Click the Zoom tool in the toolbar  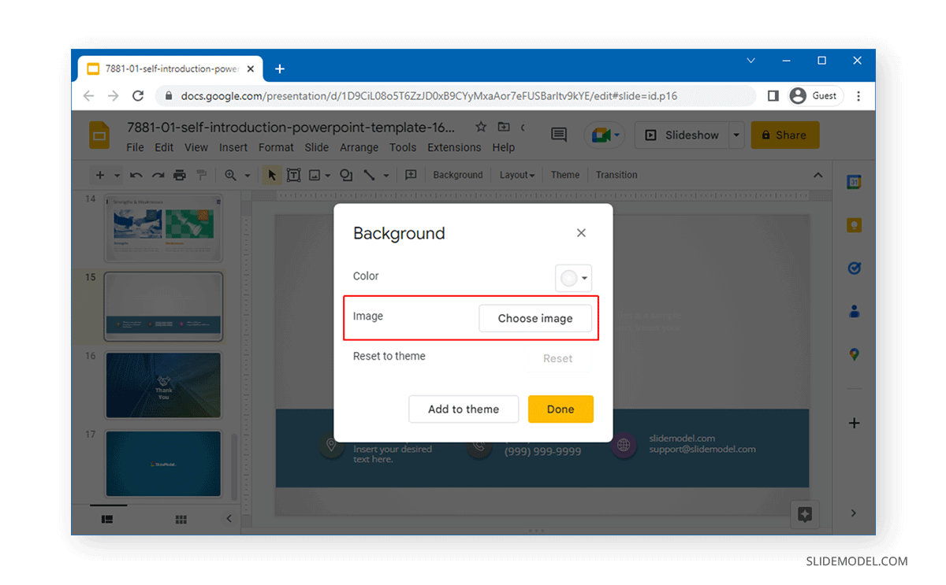[x=230, y=175]
